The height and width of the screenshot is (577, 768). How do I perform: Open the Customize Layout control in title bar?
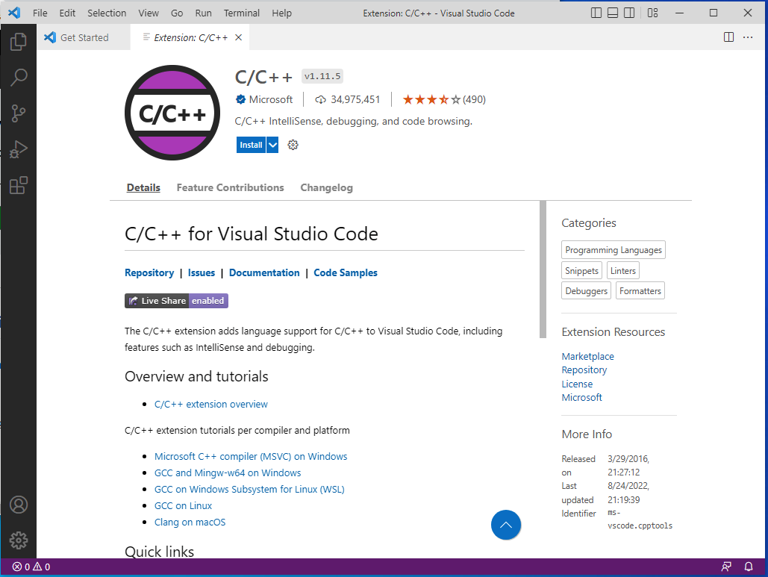653,13
